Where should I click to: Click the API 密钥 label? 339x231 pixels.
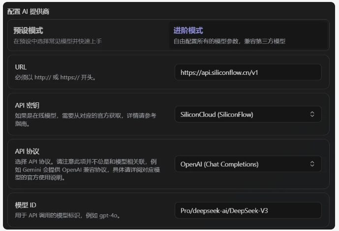point(27,105)
